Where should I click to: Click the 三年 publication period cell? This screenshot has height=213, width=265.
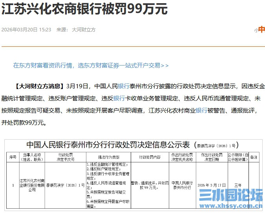pos(238,185)
